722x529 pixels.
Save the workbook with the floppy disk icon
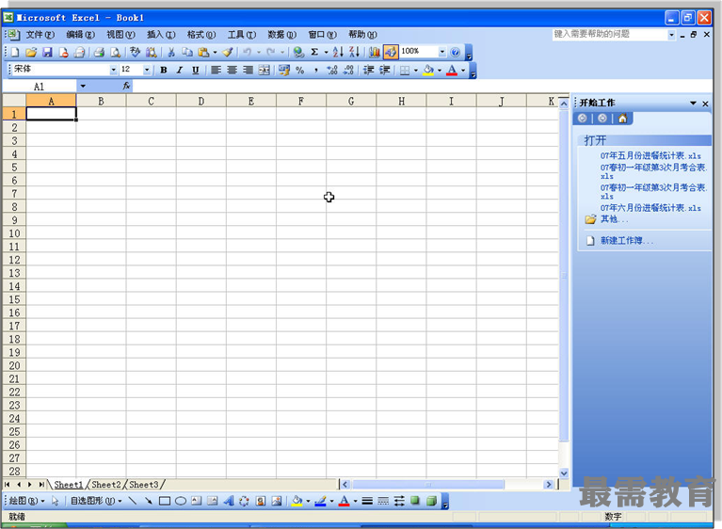(x=47, y=53)
